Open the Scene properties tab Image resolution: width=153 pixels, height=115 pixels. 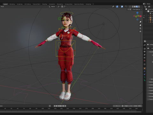pyautogui.click(x=144, y=58)
